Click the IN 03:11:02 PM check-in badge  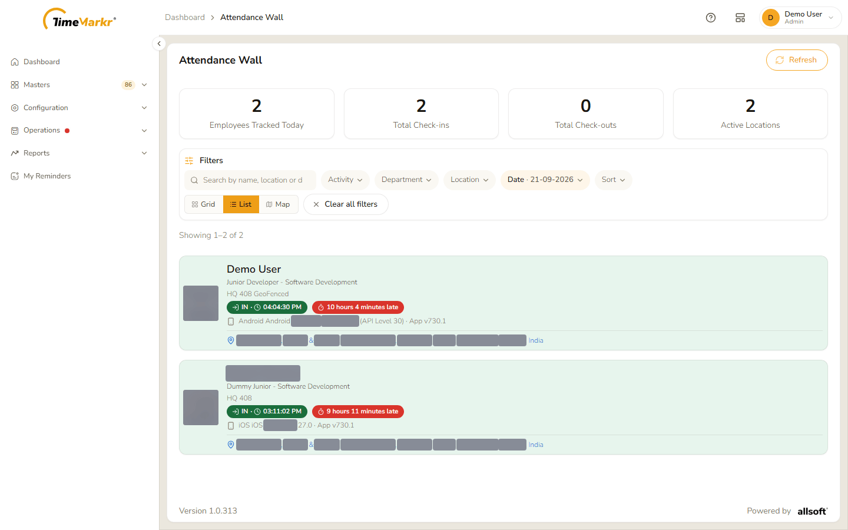(267, 412)
